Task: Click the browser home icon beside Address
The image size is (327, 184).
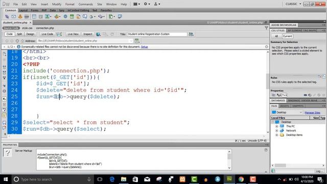Action: pos(22,41)
